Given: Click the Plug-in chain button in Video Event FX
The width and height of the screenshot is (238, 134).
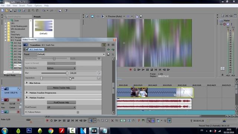Looking at the screenshot, I should 109,50.
